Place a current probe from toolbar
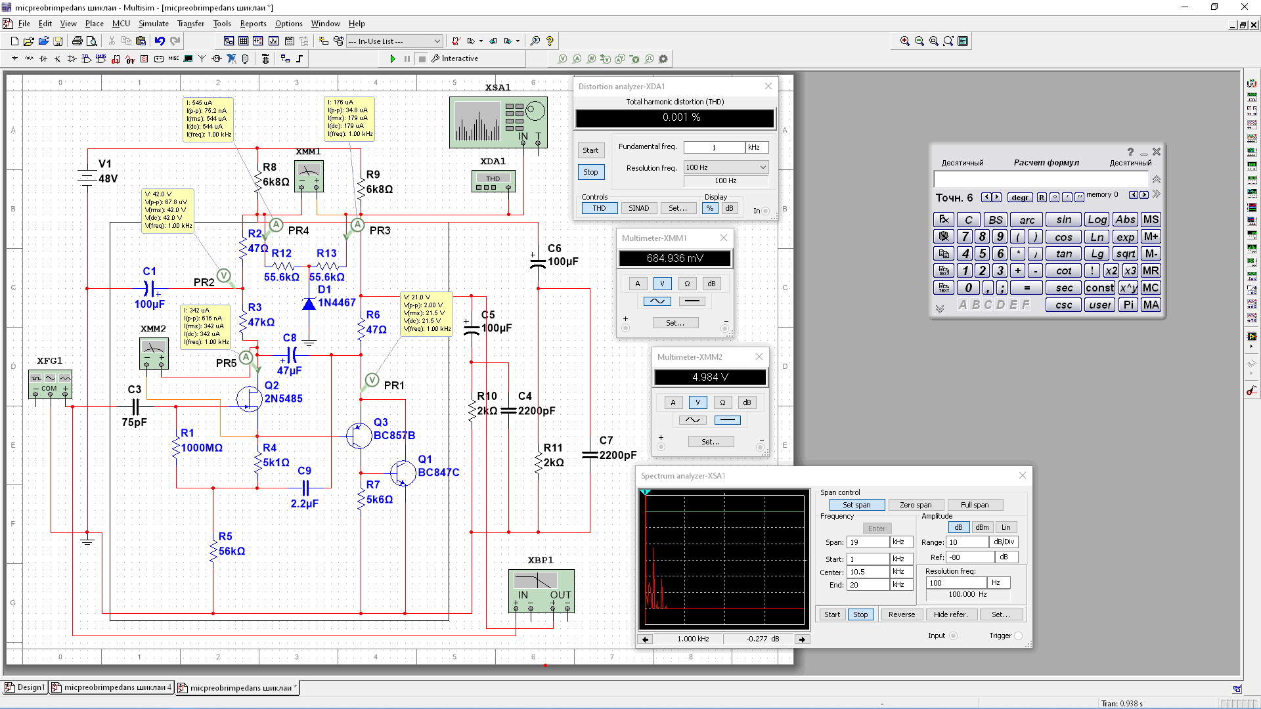The width and height of the screenshot is (1261, 709). click(577, 59)
